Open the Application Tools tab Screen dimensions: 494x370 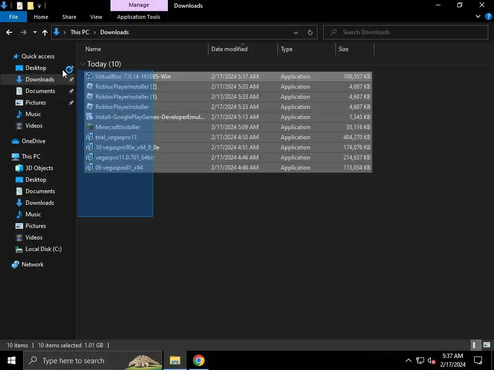coord(138,17)
